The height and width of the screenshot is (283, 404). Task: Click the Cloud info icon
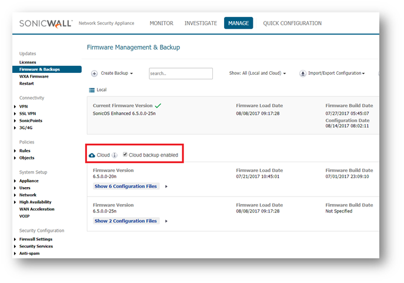(x=115, y=155)
